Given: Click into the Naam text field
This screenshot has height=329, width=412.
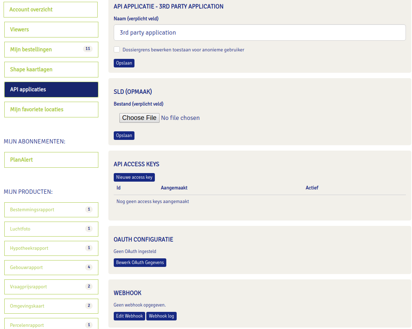Looking at the screenshot, I should (x=260, y=32).
